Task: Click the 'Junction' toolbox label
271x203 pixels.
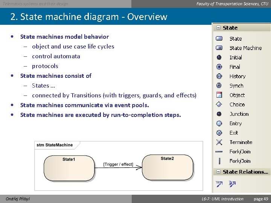Action: pyautogui.click(x=239, y=114)
